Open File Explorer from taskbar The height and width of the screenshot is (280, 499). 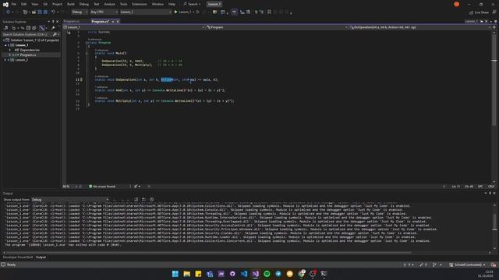(x=187, y=274)
